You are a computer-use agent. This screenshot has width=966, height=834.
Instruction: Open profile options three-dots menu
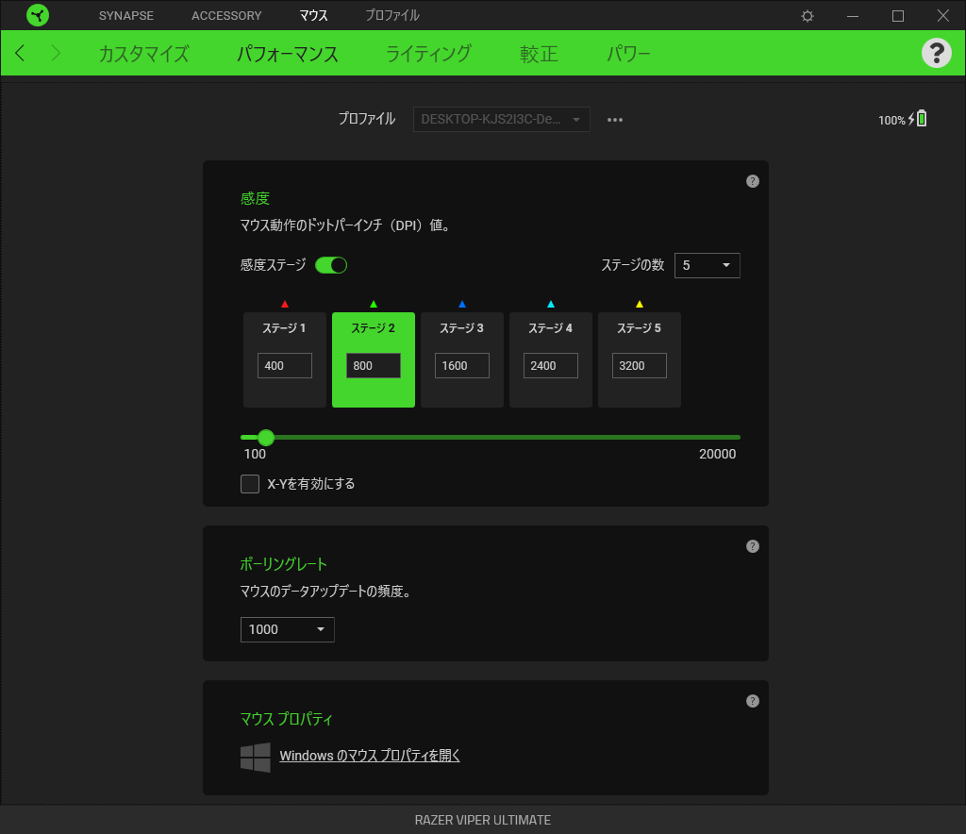(615, 120)
